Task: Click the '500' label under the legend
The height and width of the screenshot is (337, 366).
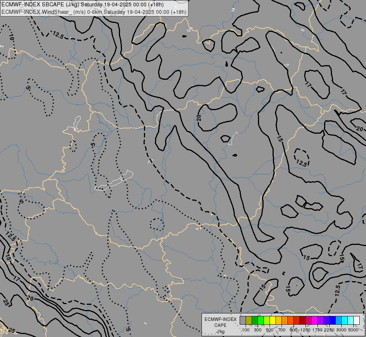Action: pos(270,330)
